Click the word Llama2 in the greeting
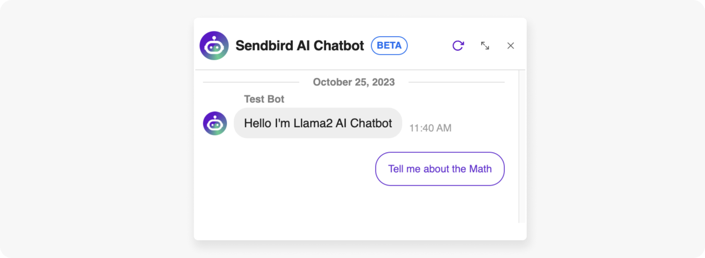The image size is (705, 258). [x=313, y=123]
